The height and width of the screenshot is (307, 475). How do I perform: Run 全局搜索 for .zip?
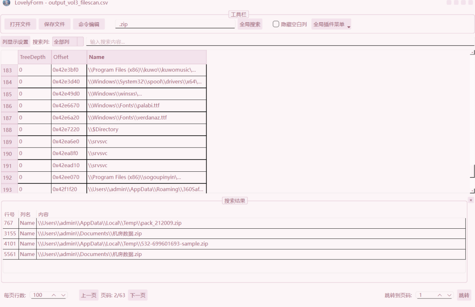coord(250,24)
